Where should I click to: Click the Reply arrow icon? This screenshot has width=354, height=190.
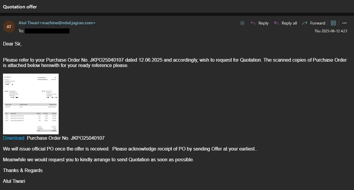(x=253, y=23)
